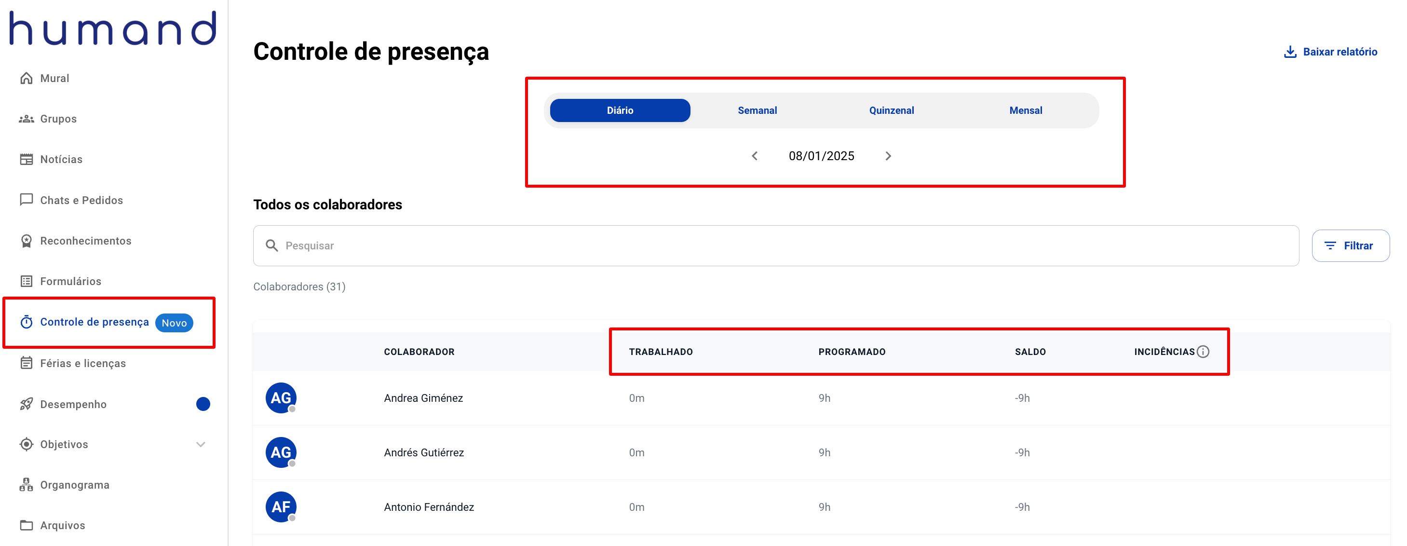The image size is (1407, 546).
Task: Click the filter lines icon
Action: point(1330,246)
